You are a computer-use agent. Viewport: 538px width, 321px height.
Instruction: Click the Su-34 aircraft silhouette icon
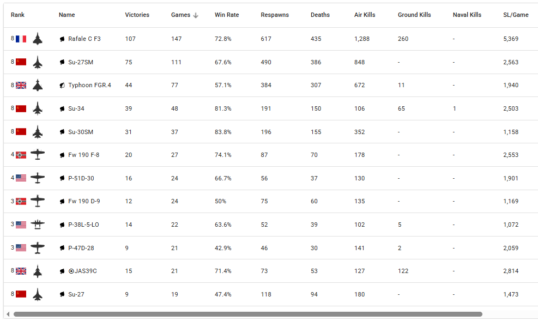click(x=37, y=108)
